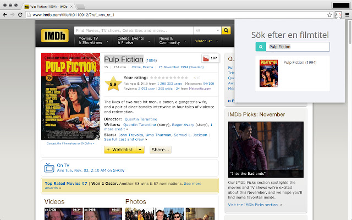Click the Drama genre link

[148, 67]
